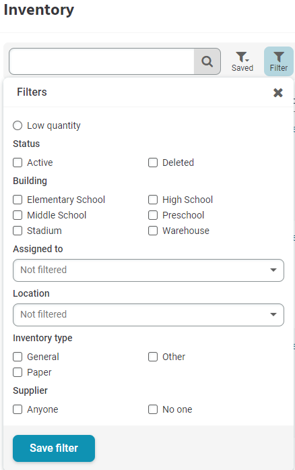Open the Location dropdown arrow
The height and width of the screenshot is (470, 295).
(273, 314)
